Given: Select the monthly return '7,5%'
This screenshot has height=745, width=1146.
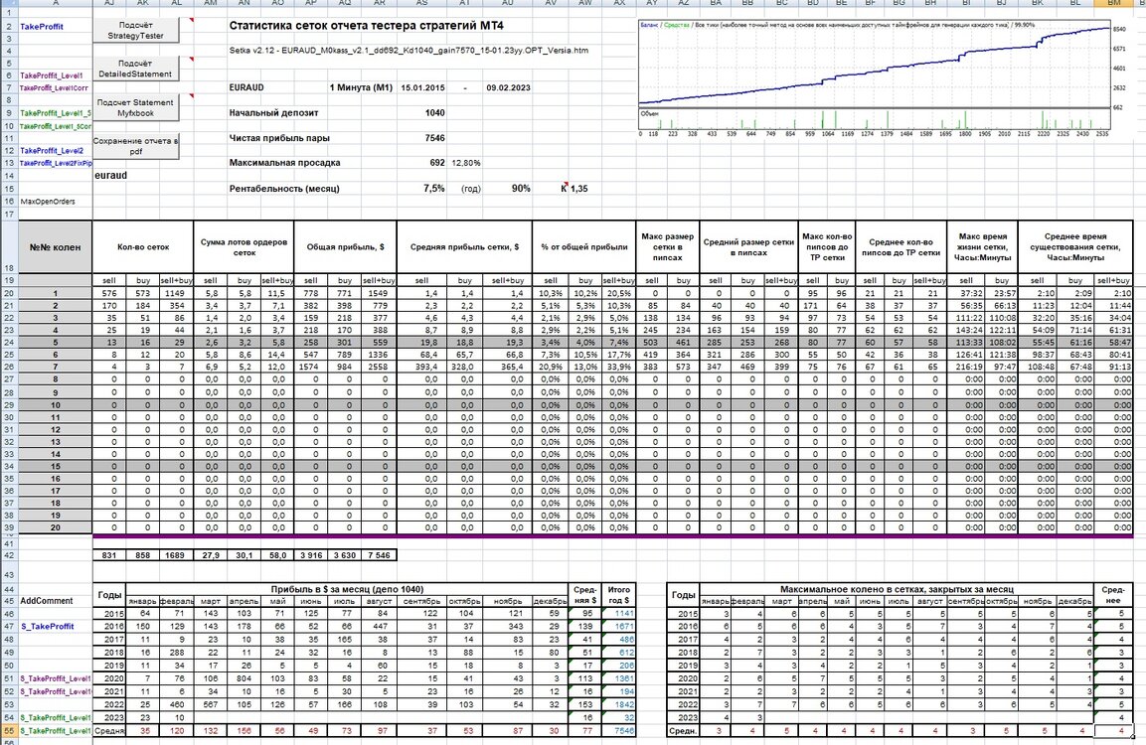Looking at the screenshot, I should click(x=434, y=188).
